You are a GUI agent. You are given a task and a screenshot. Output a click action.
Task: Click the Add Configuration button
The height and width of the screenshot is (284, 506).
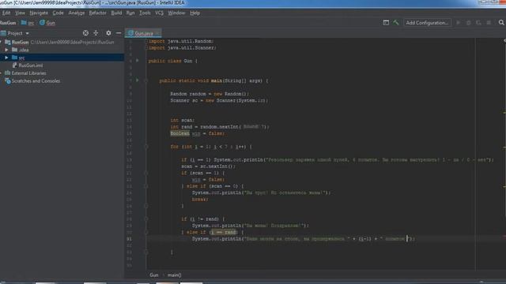coord(427,23)
